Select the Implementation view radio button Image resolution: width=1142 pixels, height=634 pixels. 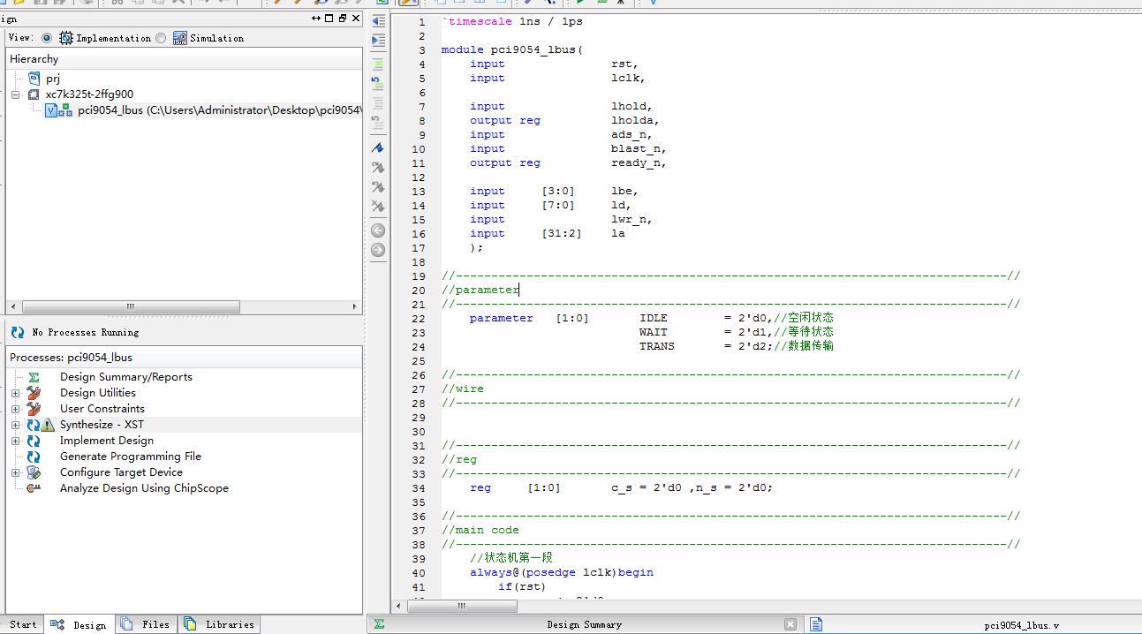(x=47, y=38)
